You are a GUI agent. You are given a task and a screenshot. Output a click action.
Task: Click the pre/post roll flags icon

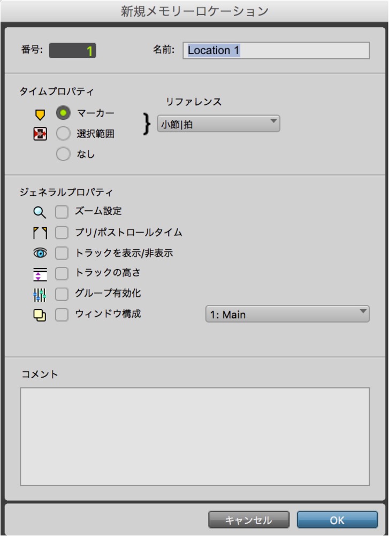40,233
